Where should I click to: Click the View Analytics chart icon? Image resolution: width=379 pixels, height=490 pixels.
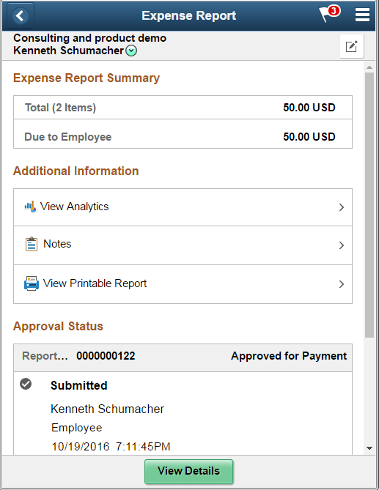pos(30,207)
